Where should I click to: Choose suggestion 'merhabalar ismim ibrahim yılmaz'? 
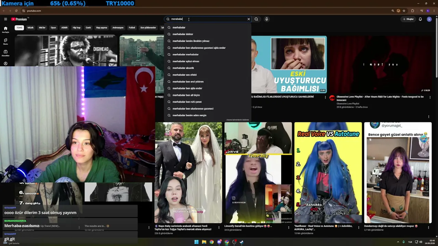click(207, 41)
